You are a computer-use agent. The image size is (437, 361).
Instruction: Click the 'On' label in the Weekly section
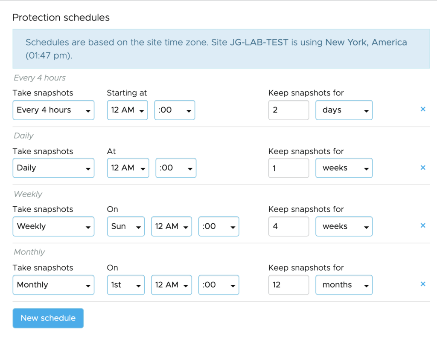(x=112, y=209)
